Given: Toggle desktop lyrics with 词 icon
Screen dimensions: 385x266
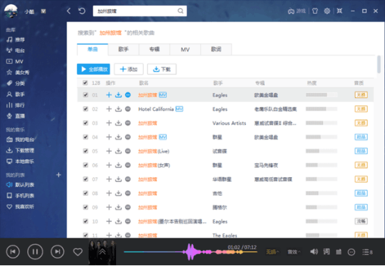Looking at the screenshot, I should coord(327,252).
